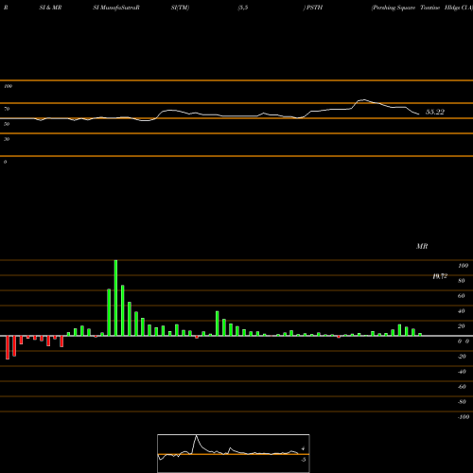The width and height of the screenshot is (473, 473).
Task: Click the MR axis label 60
Action: click(461, 296)
